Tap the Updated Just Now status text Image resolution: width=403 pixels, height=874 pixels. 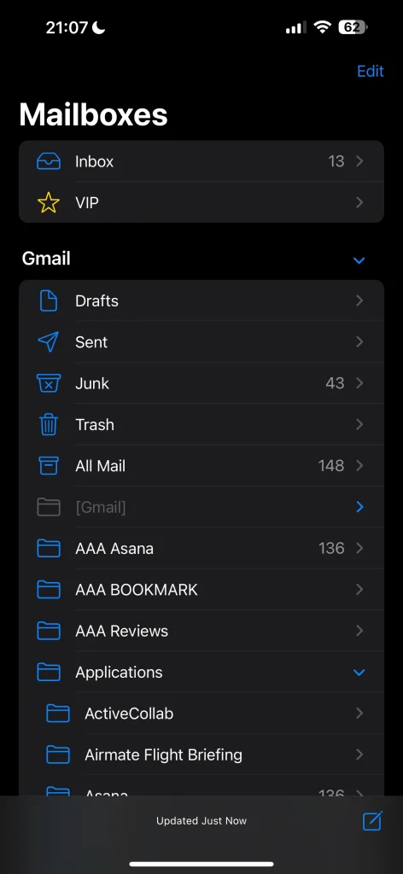[201, 820]
